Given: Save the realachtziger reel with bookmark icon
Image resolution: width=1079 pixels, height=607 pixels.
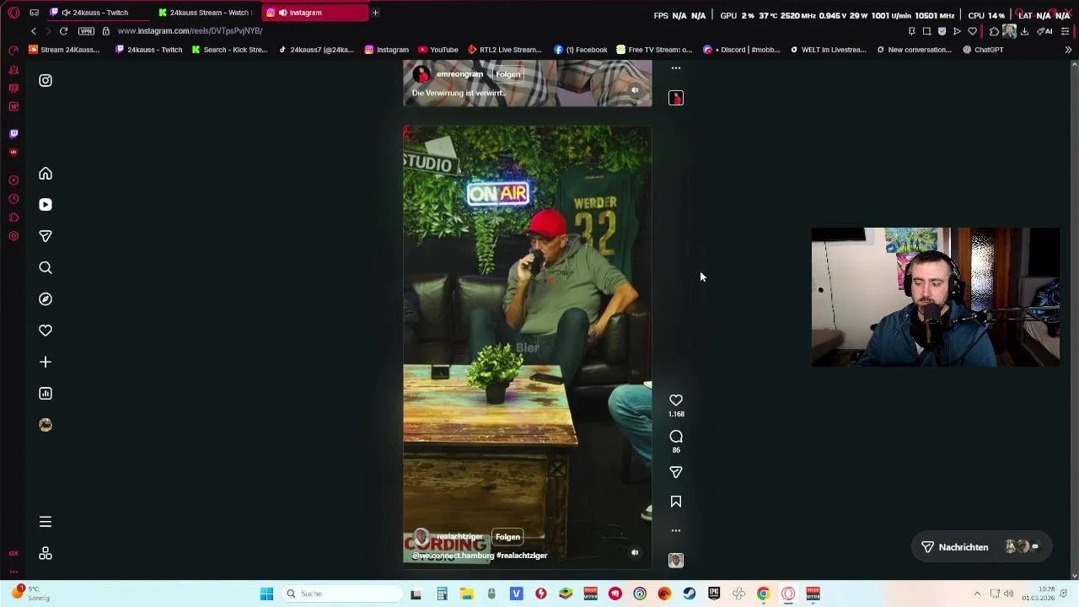Looking at the screenshot, I should tap(676, 502).
